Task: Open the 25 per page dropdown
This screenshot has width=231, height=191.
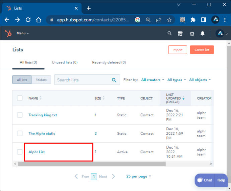Action: tap(139, 176)
